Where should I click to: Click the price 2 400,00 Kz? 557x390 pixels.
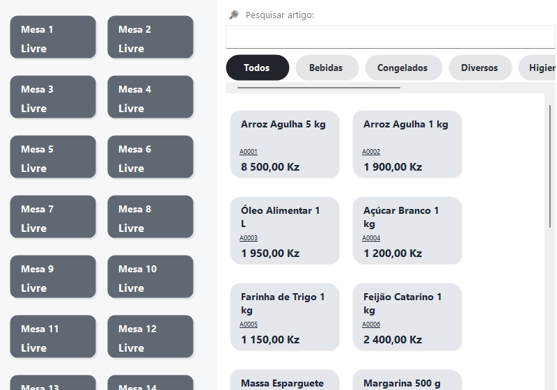click(x=393, y=340)
